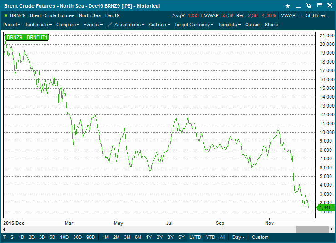336x243 pixels.
Task: Select the 90D time range
Action: (91, 237)
